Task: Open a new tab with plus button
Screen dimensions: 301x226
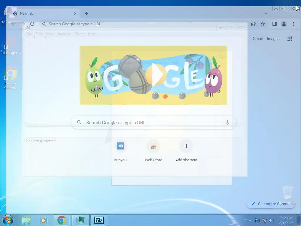Action: point(86,14)
